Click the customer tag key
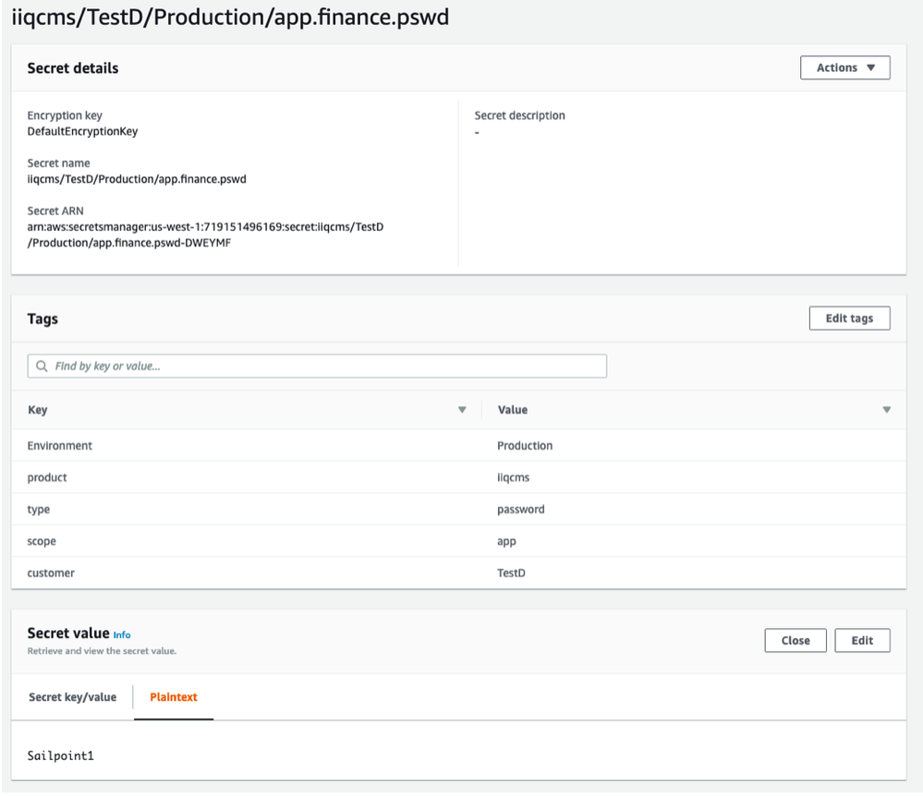The width and height of the screenshot is (923, 796). pyautogui.click(x=51, y=573)
